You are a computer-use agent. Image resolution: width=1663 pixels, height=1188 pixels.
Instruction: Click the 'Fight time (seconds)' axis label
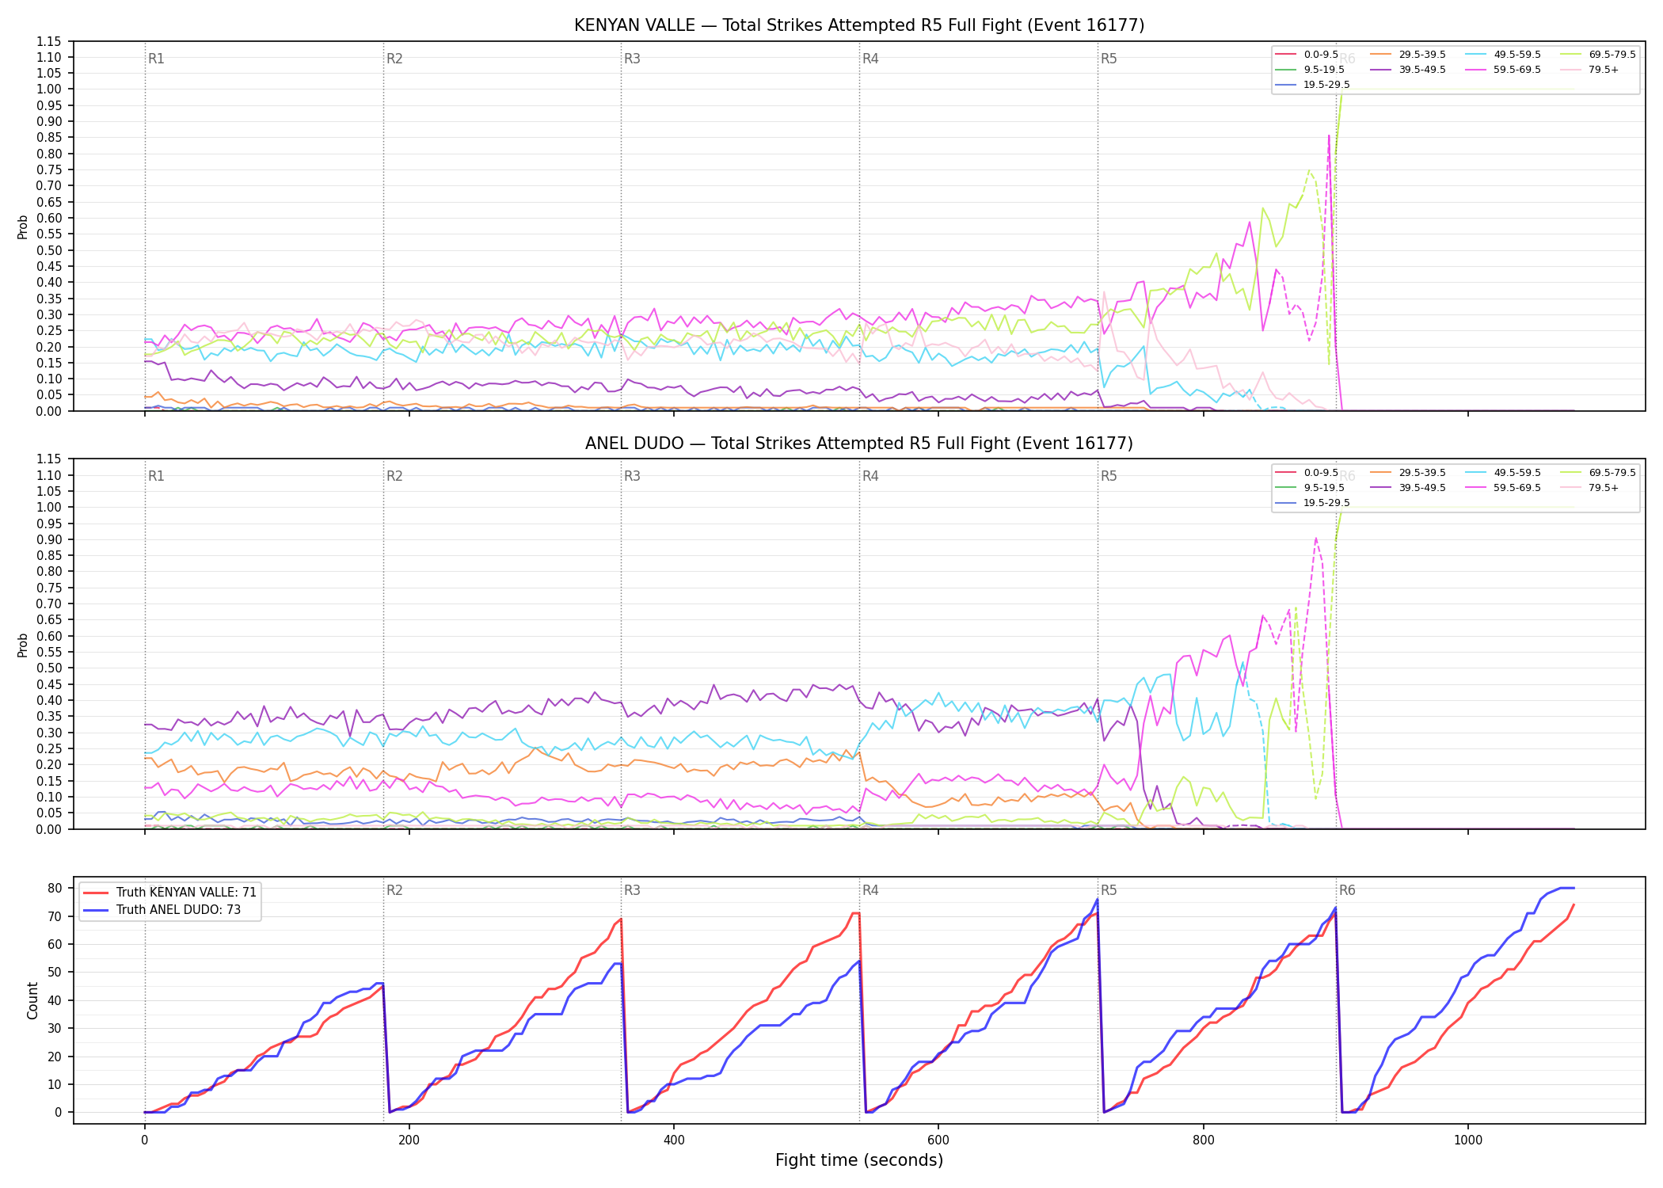pyautogui.click(x=859, y=1160)
